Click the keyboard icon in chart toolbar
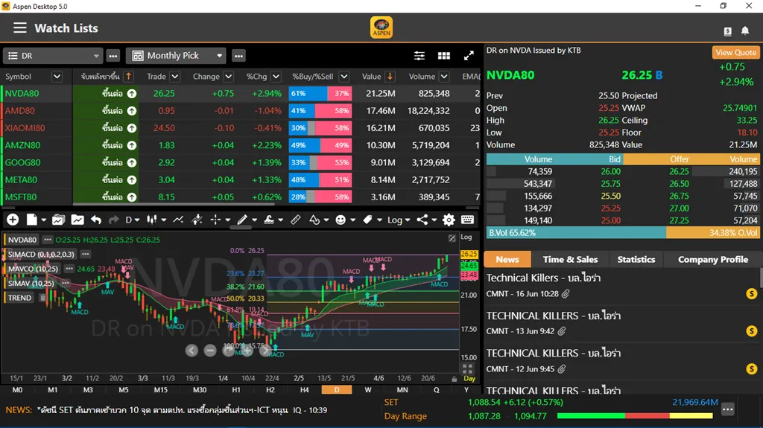The height and width of the screenshot is (428, 763). (468, 220)
